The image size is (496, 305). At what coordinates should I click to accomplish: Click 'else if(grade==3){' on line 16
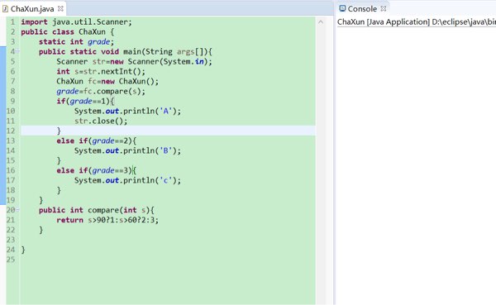(x=97, y=170)
